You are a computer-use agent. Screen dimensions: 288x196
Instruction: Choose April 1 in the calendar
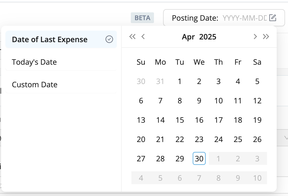(x=180, y=81)
